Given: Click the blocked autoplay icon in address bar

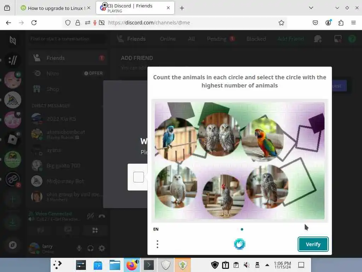Looking at the screenshot, I should [x=102, y=23].
